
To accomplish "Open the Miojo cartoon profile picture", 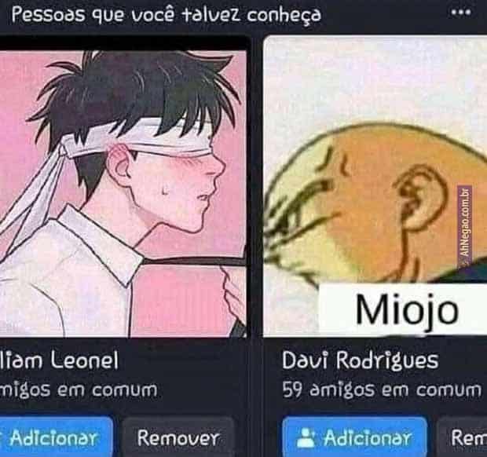I will [375, 186].
